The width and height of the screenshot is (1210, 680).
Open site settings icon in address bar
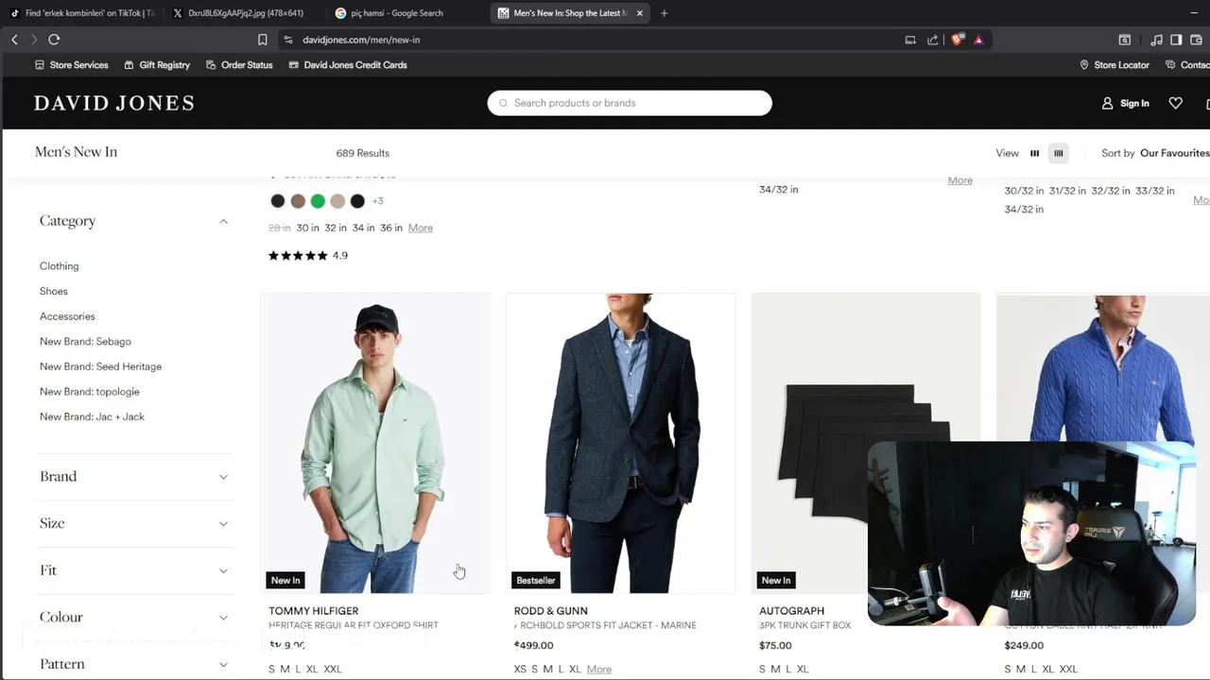[288, 40]
